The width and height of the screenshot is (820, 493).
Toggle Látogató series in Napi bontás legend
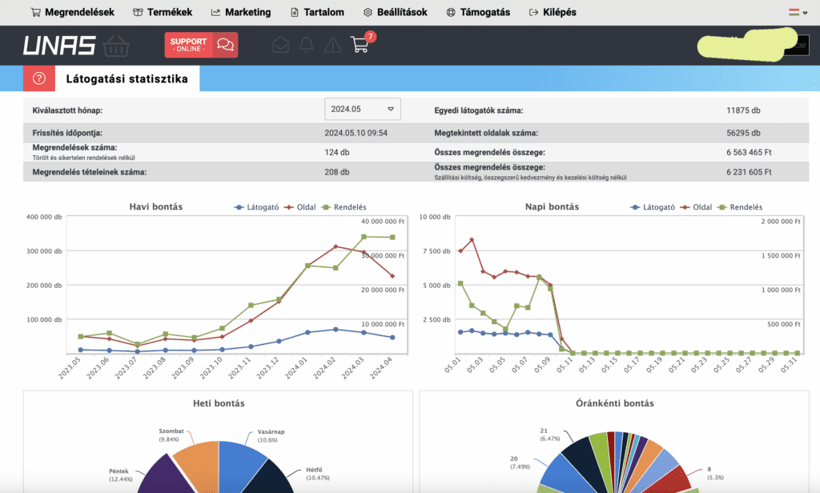pyautogui.click(x=652, y=207)
